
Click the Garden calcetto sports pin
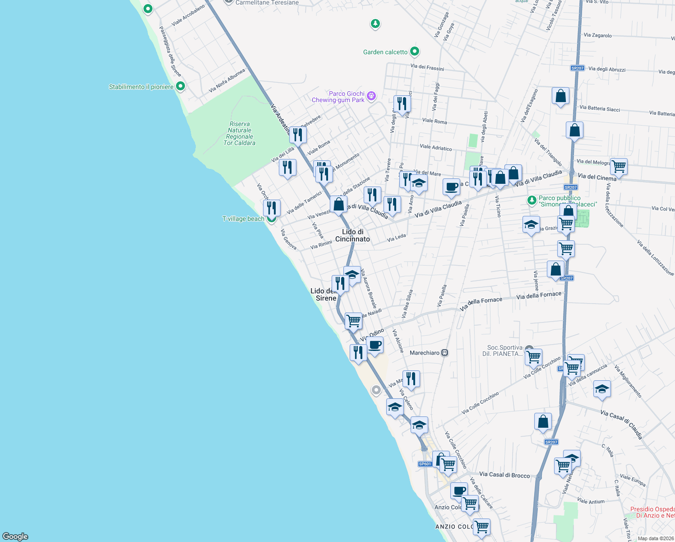(414, 52)
